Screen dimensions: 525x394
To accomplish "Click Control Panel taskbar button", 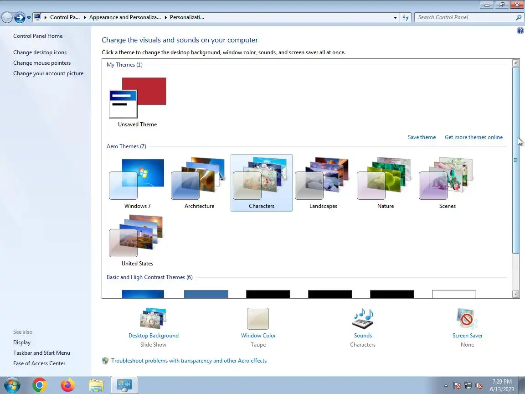I will click(x=124, y=385).
